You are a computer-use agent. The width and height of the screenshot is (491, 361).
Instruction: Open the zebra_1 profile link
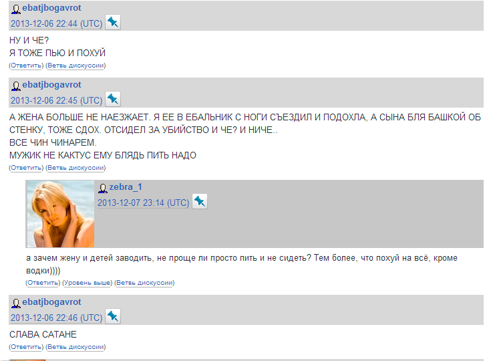click(126, 187)
